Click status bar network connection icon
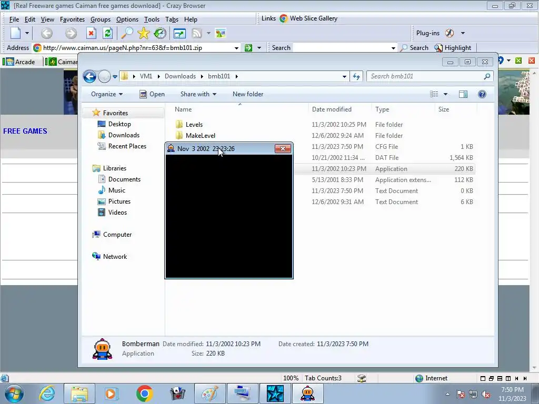This screenshot has width=539, height=404. [361, 378]
